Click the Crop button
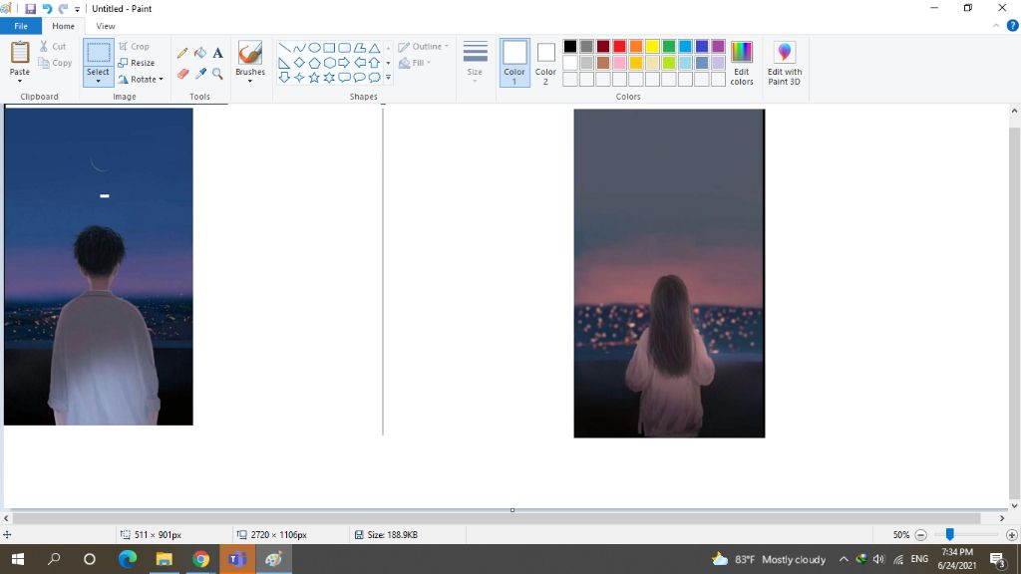Screen dimensions: 1021x574 point(135,47)
